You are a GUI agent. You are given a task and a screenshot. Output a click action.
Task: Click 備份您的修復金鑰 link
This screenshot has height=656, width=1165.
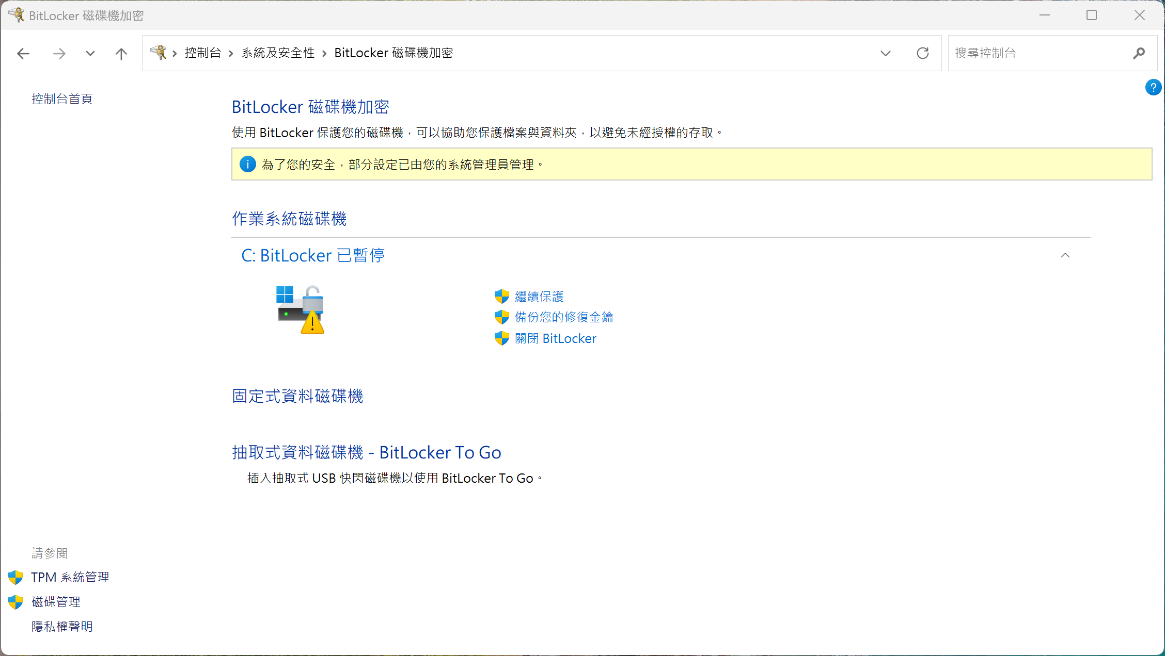coord(563,317)
